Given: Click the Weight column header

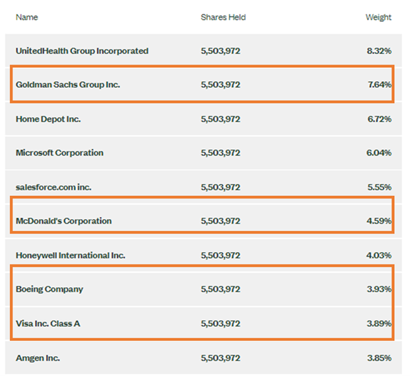Looking at the screenshot, I should [378, 18].
